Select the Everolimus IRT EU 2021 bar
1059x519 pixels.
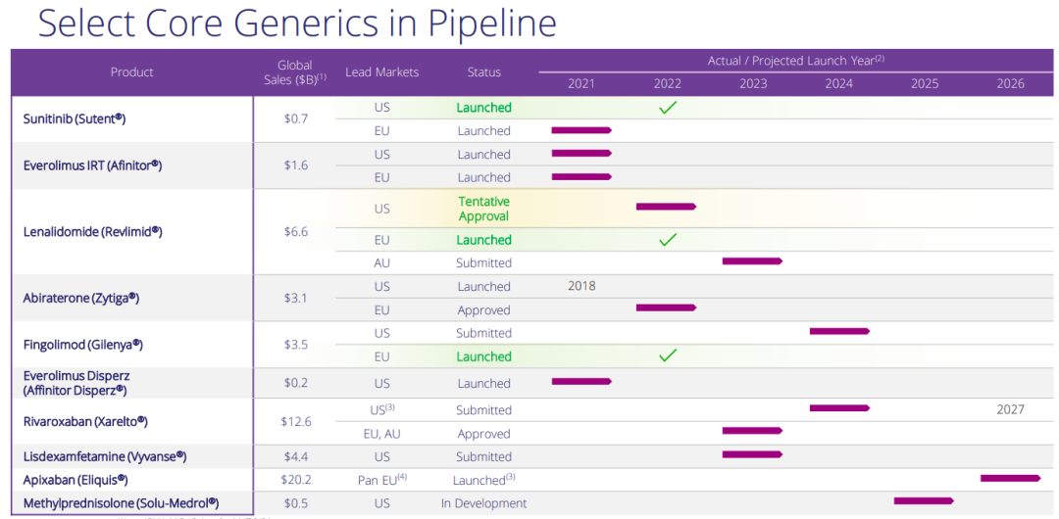click(x=581, y=177)
